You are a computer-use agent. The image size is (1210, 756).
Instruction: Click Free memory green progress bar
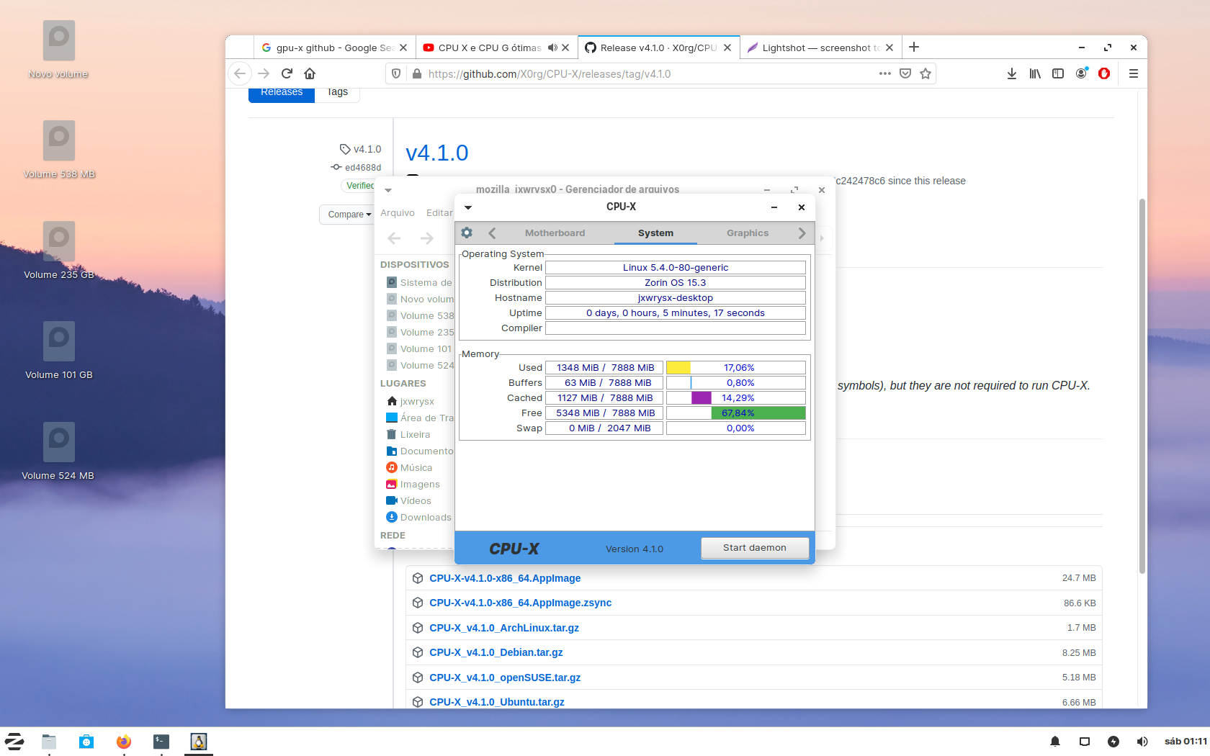coord(736,413)
